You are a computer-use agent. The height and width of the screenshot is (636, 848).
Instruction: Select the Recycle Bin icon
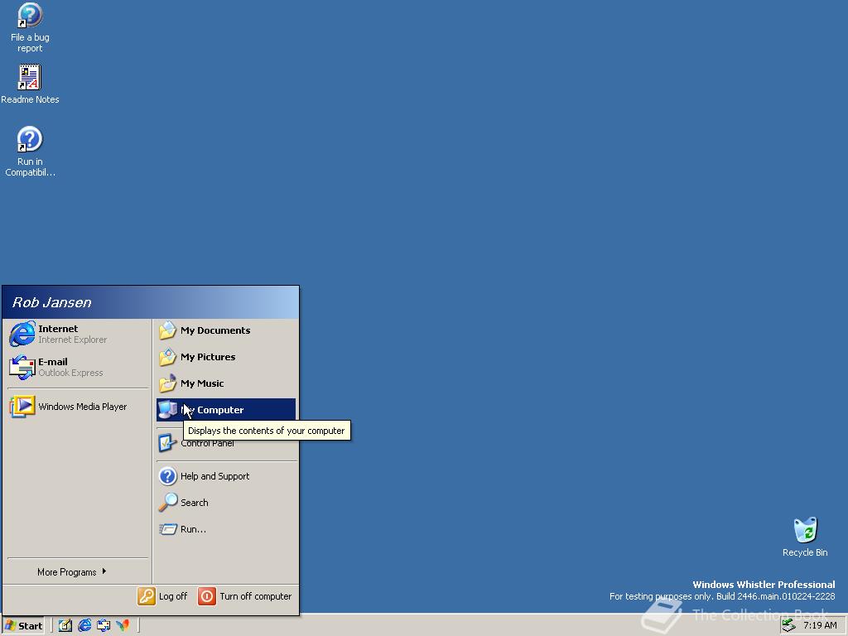coord(805,537)
